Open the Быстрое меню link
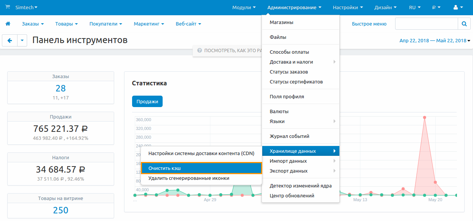Image resolution: width=473 pixels, height=221 pixels. [369, 24]
